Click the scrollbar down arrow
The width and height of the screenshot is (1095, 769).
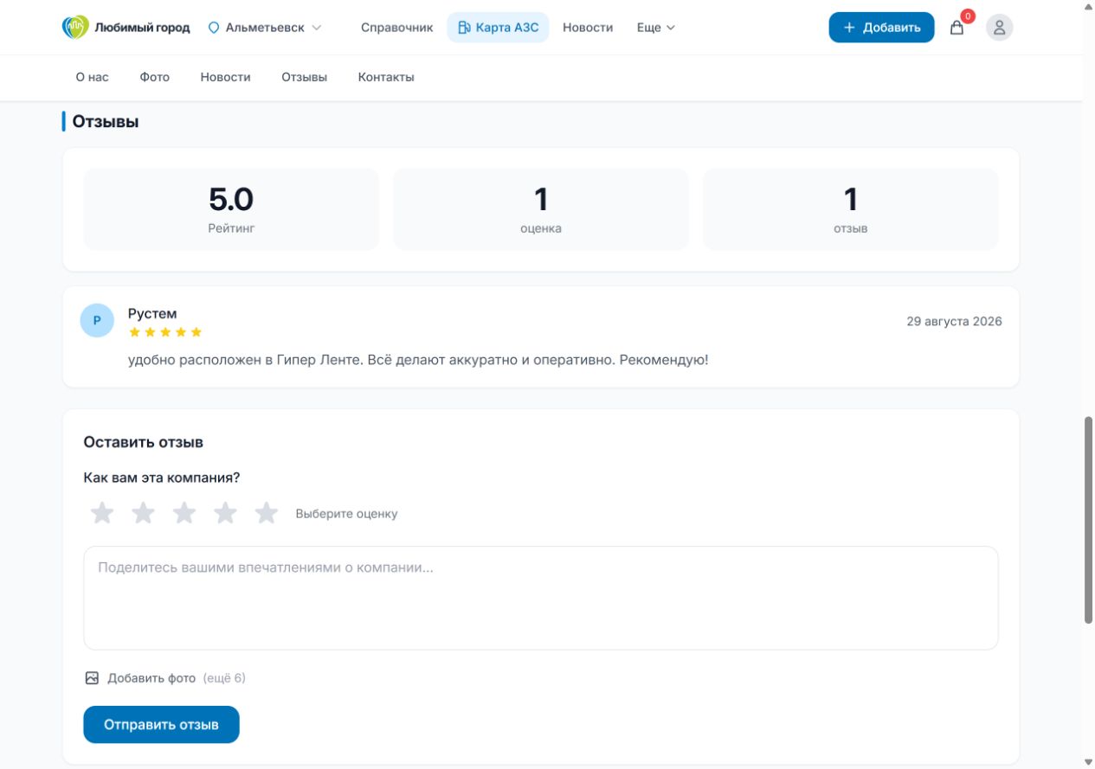pos(1088,762)
